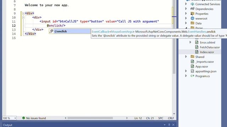Collapse the inner div at line 10
The image size is (227, 127).
(x=23, y=17)
